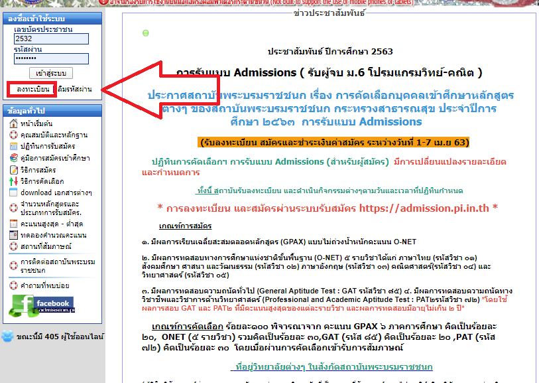Viewport: 539px width, 383px height.
Task: Click the lifebuoy icon beside จำนวนหลักสูตรและประเภทการรับสมัคร
Action: coord(13,208)
